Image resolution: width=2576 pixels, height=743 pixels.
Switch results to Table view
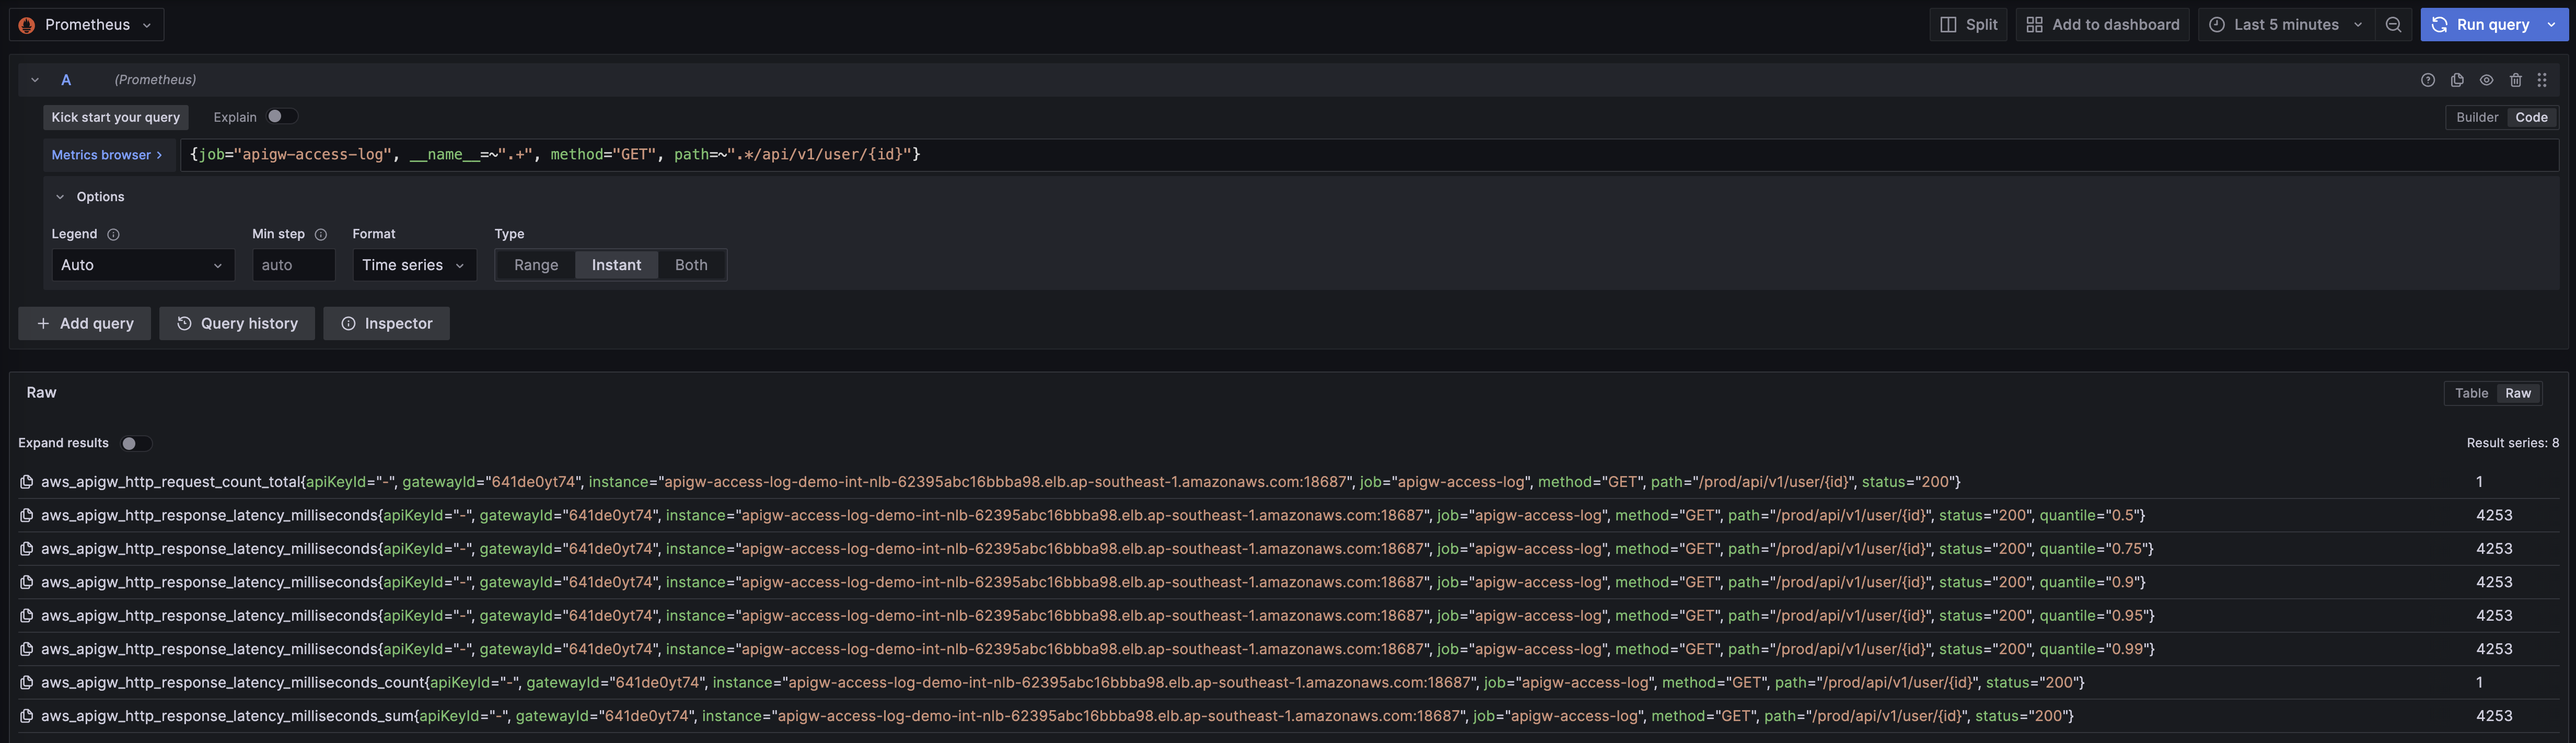tap(2471, 393)
